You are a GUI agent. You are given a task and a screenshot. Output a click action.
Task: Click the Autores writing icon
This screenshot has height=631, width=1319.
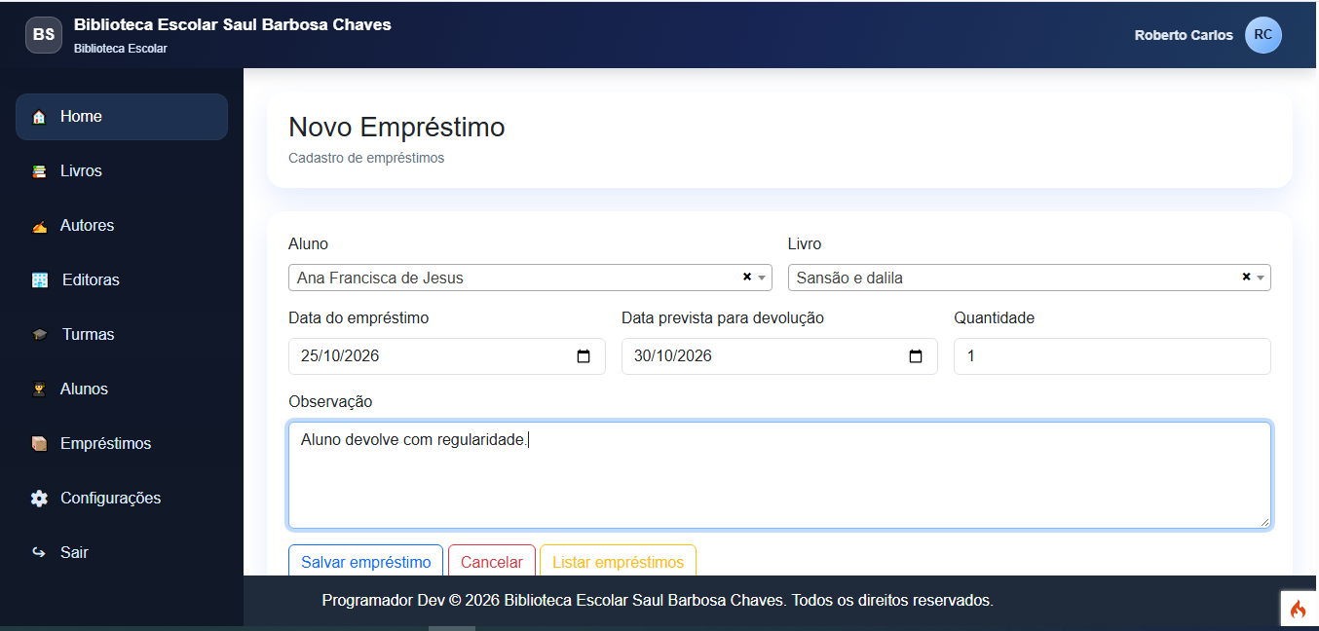pyautogui.click(x=39, y=226)
